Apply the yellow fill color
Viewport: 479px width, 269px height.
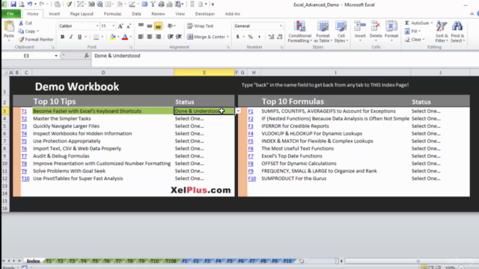pyautogui.click(x=113, y=37)
